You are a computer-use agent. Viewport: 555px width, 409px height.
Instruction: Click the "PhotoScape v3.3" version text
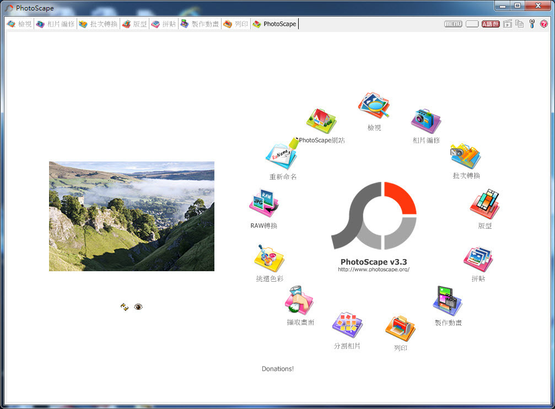(374, 262)
